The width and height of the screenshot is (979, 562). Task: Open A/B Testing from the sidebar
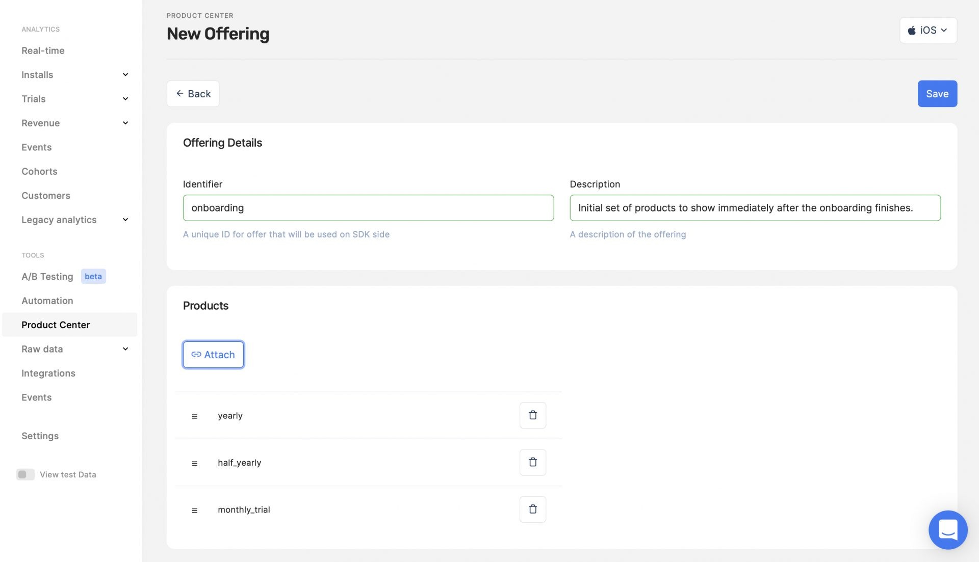coord(47,276)
